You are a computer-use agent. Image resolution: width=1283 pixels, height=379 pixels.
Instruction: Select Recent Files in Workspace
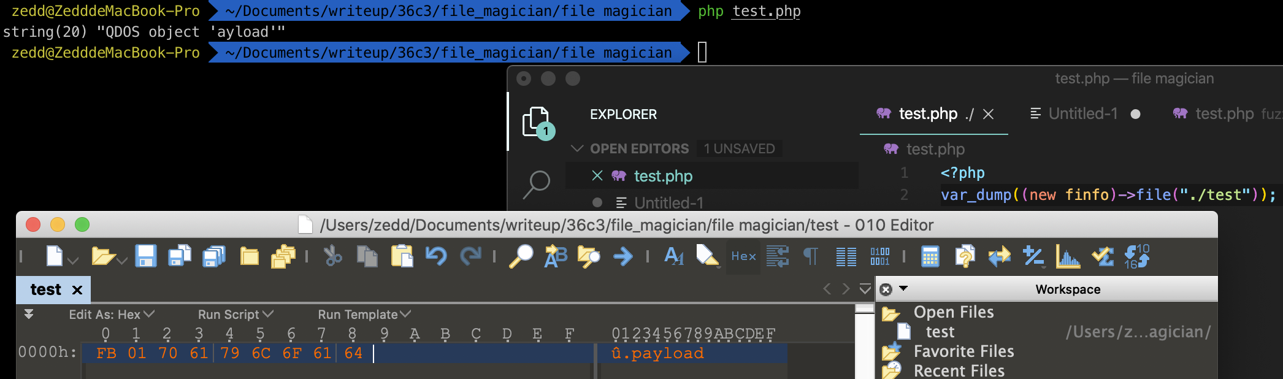(959, 371)
